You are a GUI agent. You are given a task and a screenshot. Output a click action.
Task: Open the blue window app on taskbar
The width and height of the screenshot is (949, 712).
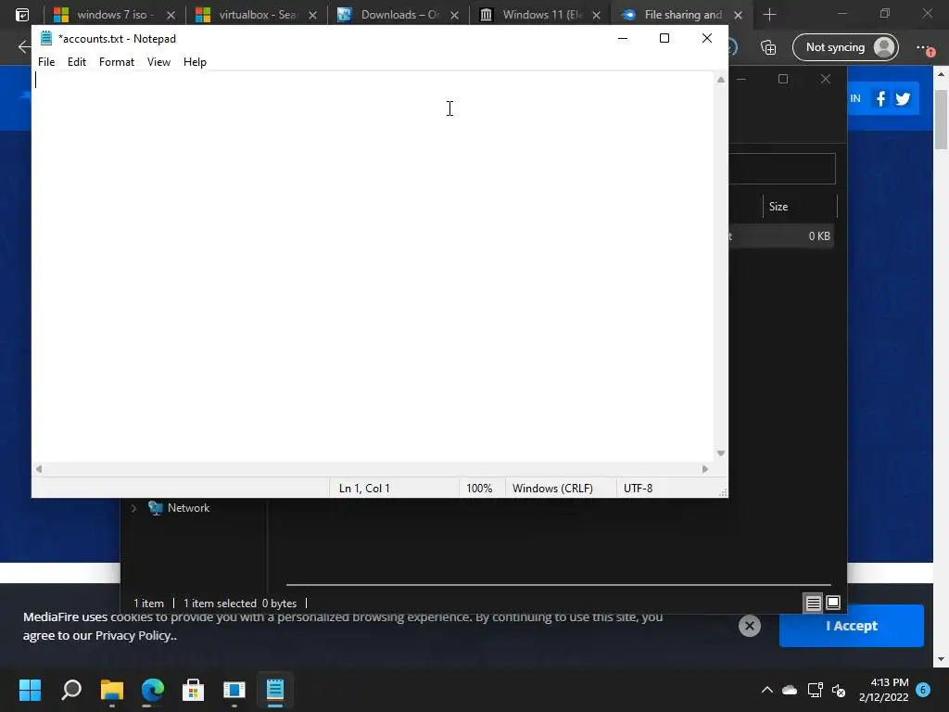[x=234, y=690]
